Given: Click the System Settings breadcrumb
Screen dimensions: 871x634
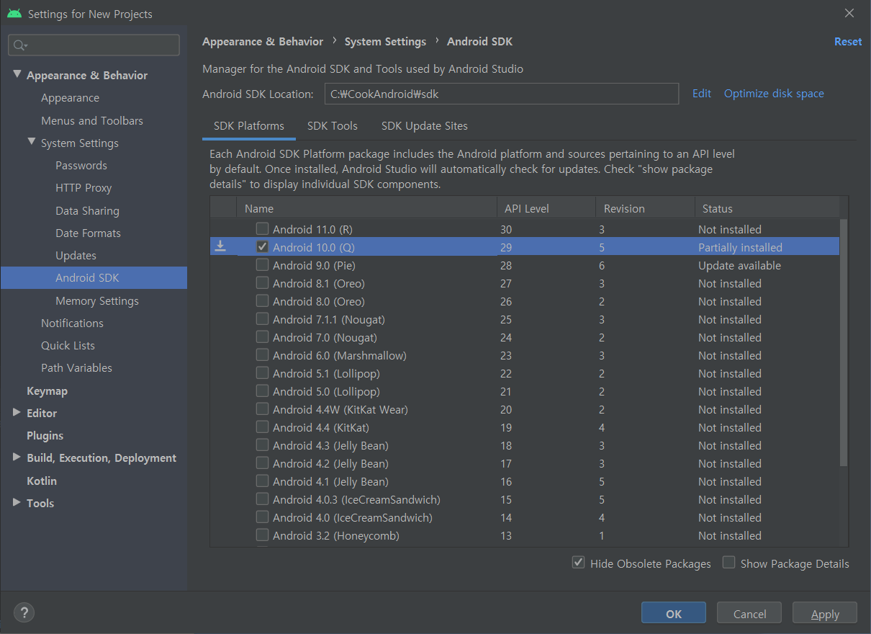Looking at the screenshot, I should (x=385, y=42).
